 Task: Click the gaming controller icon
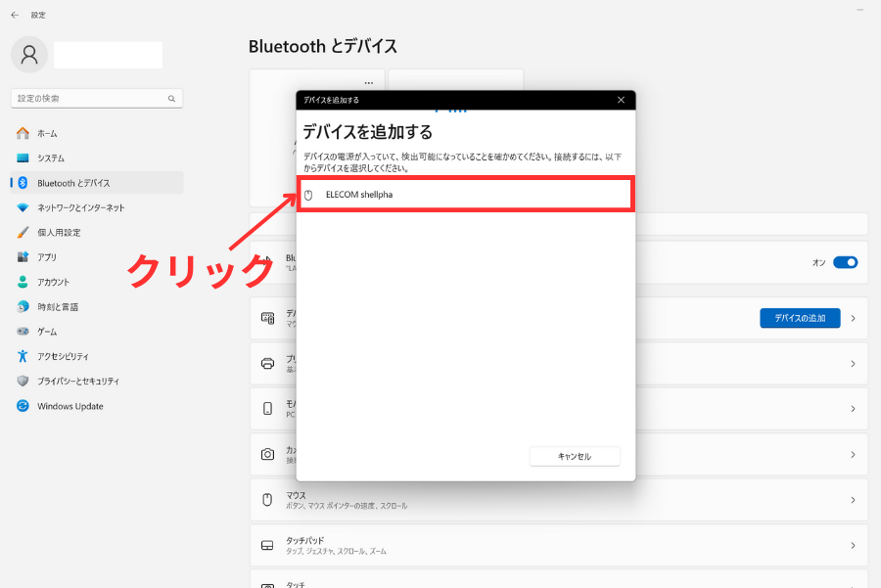(23, 331)
